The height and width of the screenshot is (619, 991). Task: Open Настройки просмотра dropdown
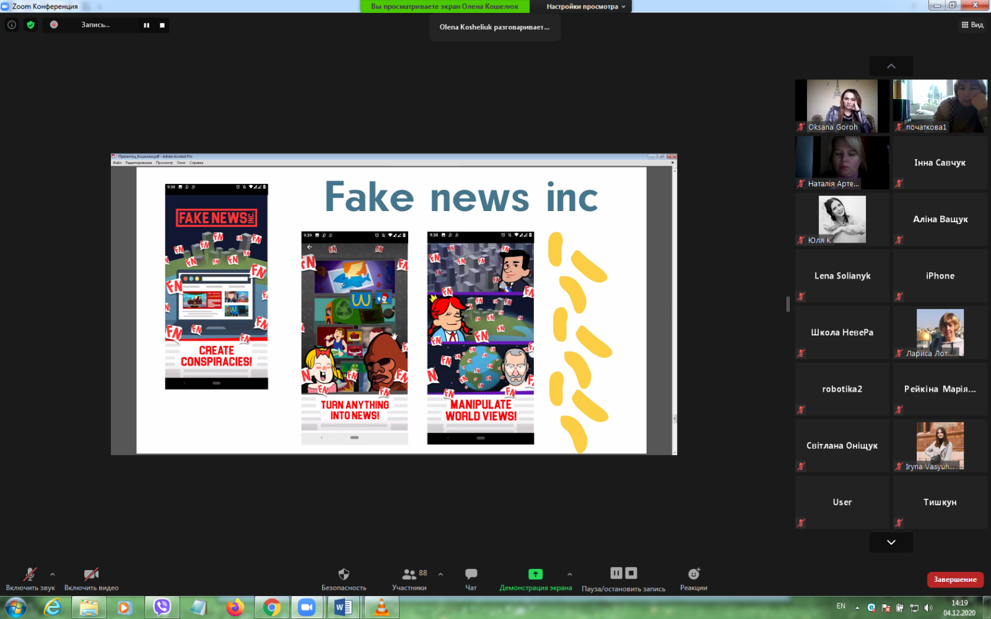click(x=585, y=6)
